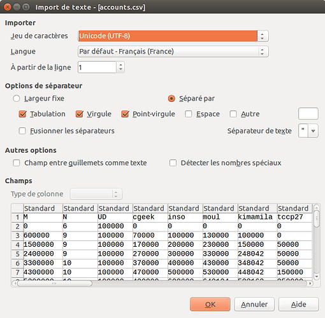Select the Standard column header above N
The height and width of the screenshot is (318, 325).
80,209
